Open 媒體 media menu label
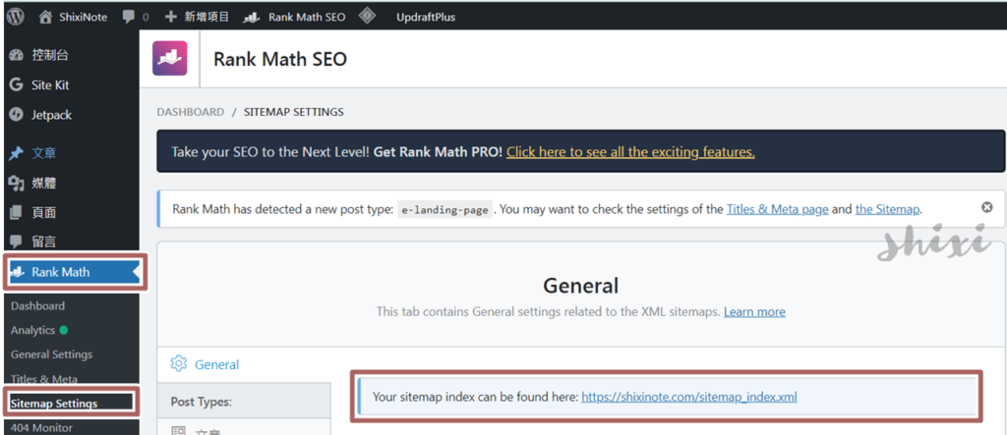 [x=43, y=184]
